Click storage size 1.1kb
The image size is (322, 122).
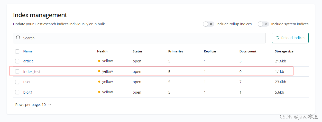(x=279, y=72)
